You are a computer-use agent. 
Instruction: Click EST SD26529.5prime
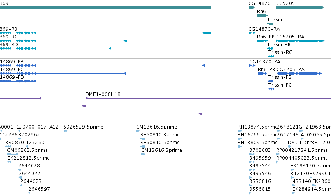pyautogui.click(x=66, y=131)
